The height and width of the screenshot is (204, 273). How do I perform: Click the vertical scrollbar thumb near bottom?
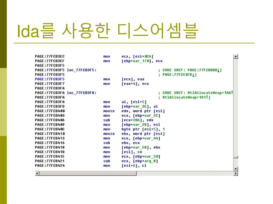pos(236,157)
